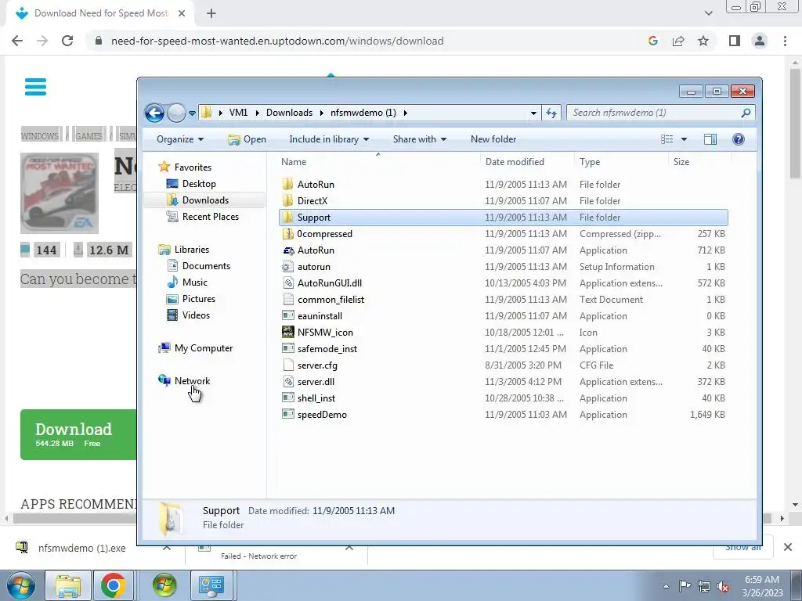The image size is (802, 601).
Task: Select the eauninstall application icon
Action: tap(288, 316)
